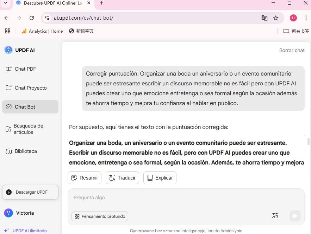Click the image upload icon in the chat box
Screen dimensions: 311x234
[275, 216]
